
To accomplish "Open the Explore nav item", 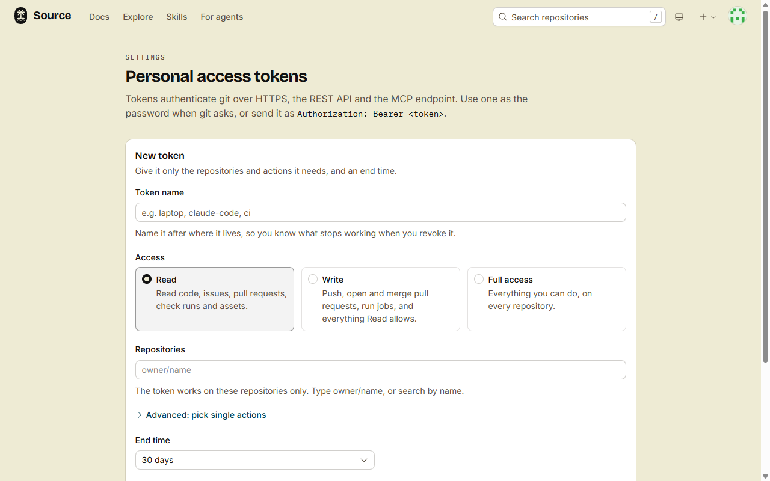I will click(138, 17).
